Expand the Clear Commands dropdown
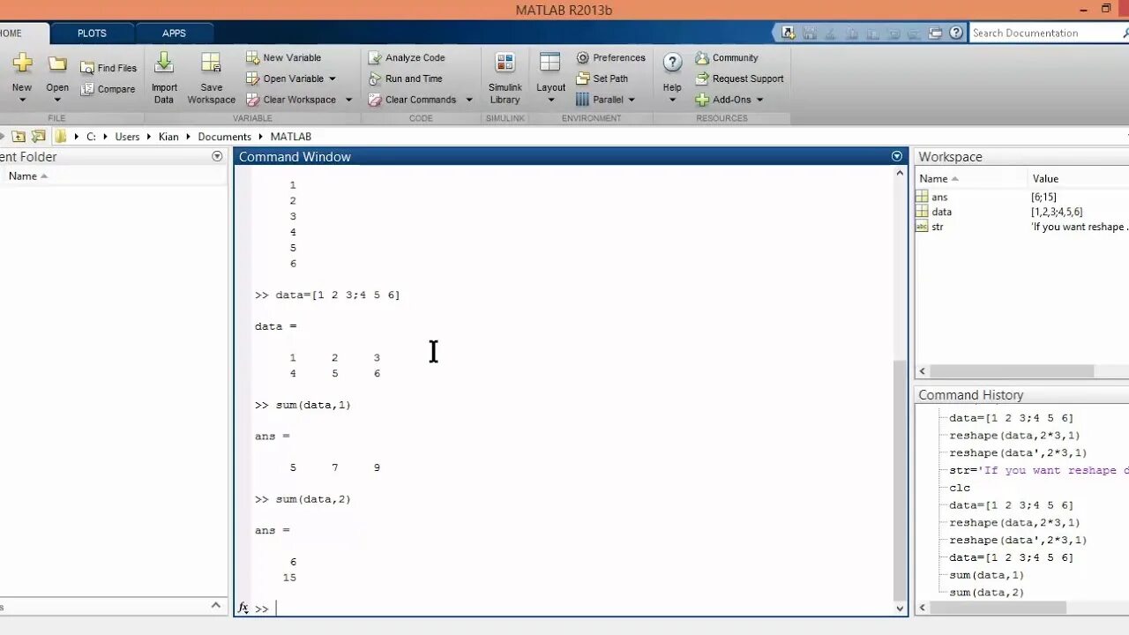This screenshot has width=1129, height=635. pos(469,100)
